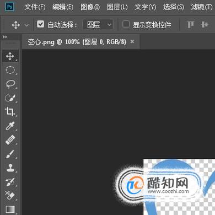The height and width of the screenshot is (215, 215).
Task: Click align vertical centers icon
Action: 205,24
